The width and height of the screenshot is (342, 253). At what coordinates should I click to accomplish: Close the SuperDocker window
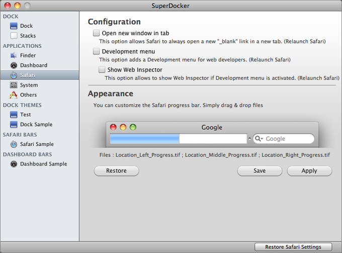(x=8, y=6)
